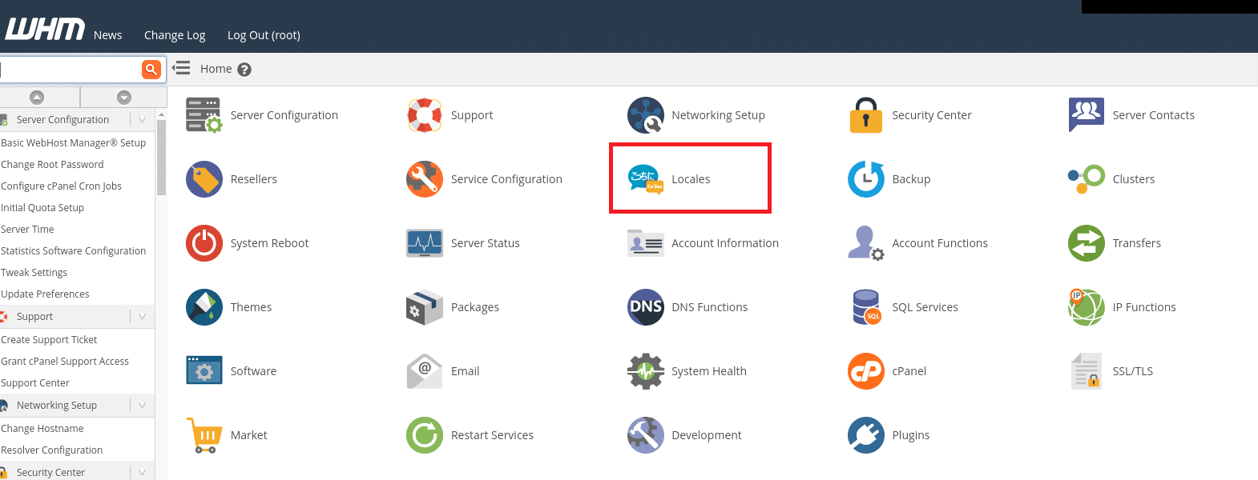The height and width of the screenshot is (480, 1258).
Task: Click the Restart Services green icon
Action: pyautogui.click(x=425, y=435)
